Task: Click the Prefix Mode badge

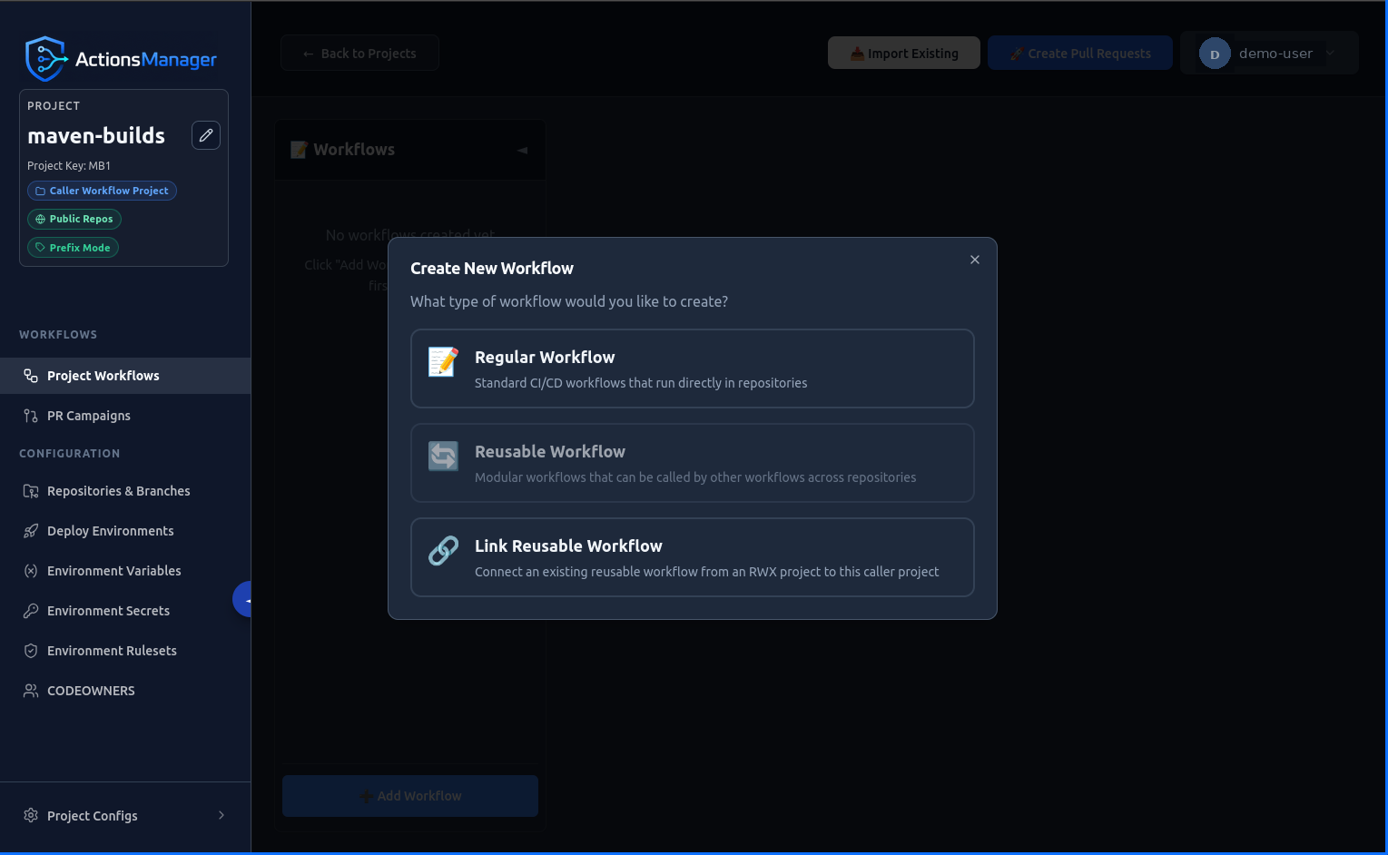Action: point(73,248)
